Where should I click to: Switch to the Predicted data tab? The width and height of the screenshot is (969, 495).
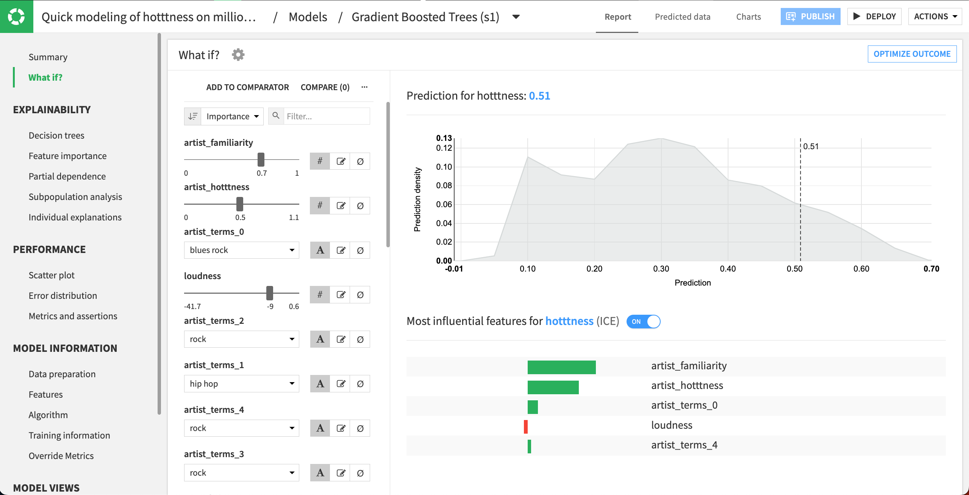pyautogui.click(x=682, y=16)
